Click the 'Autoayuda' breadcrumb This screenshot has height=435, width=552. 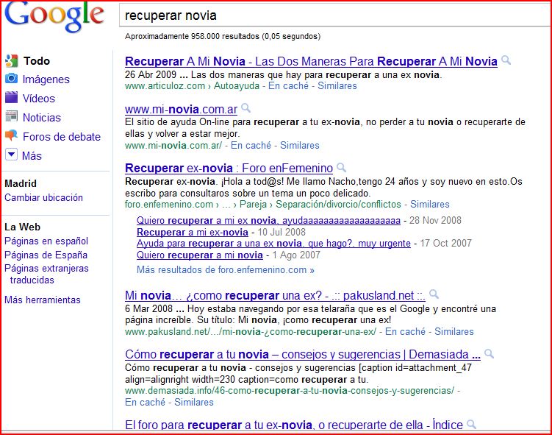[236, 85]
